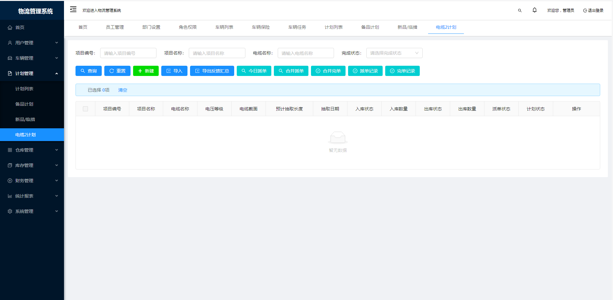Click the 派单状态 column header
Screen dimensions: 613x300
(501, 109)
